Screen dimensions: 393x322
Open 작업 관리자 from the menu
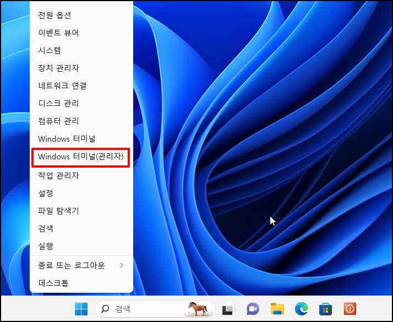pos(81,175)
